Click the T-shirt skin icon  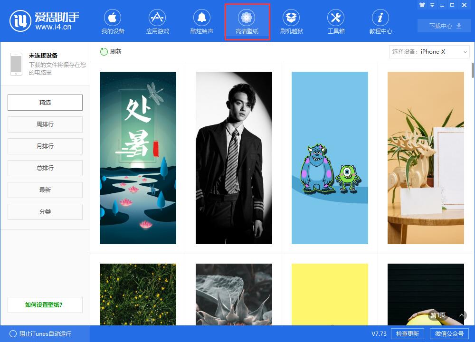pyautogui.click(x=422, y=5)
